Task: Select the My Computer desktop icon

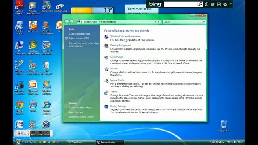Action: [19, 48]
